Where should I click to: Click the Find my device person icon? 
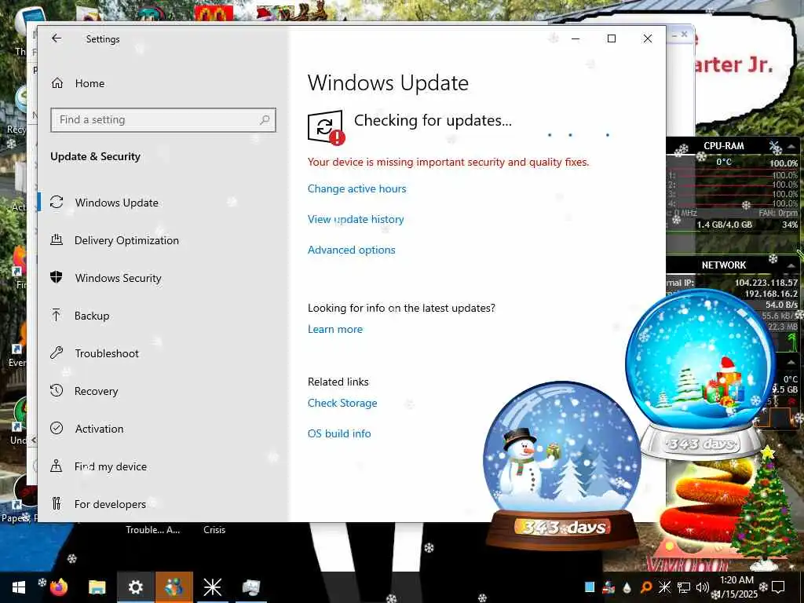[x=57, y=466]
